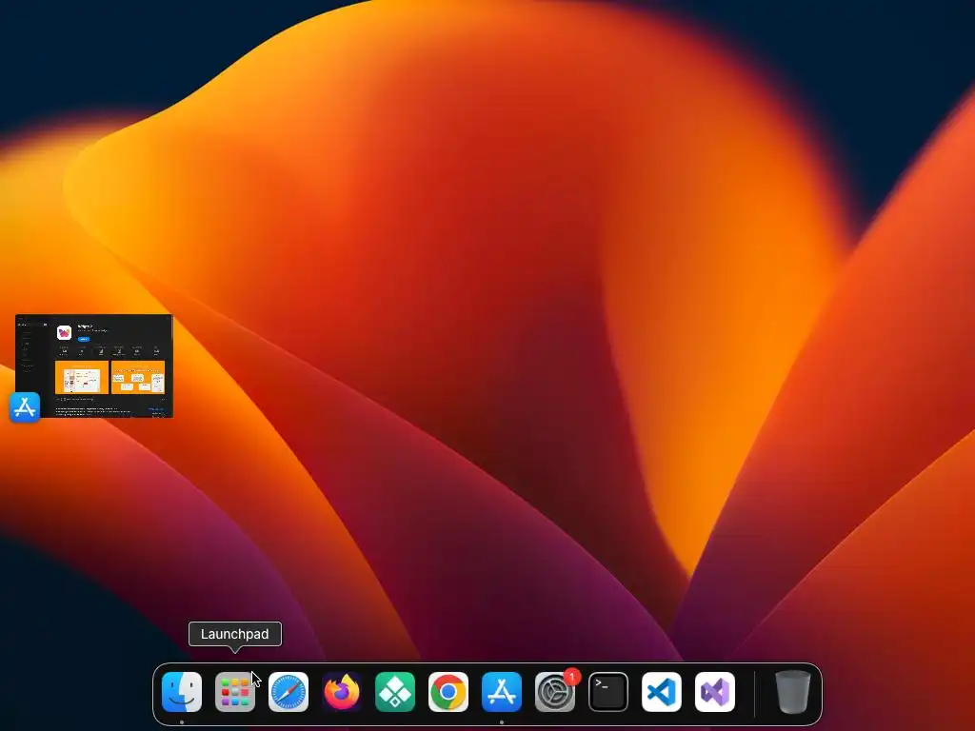The height and width of the screenshot is (731, 975).
Task: Open System Settings with notification badge
Action: coord(555,692)
